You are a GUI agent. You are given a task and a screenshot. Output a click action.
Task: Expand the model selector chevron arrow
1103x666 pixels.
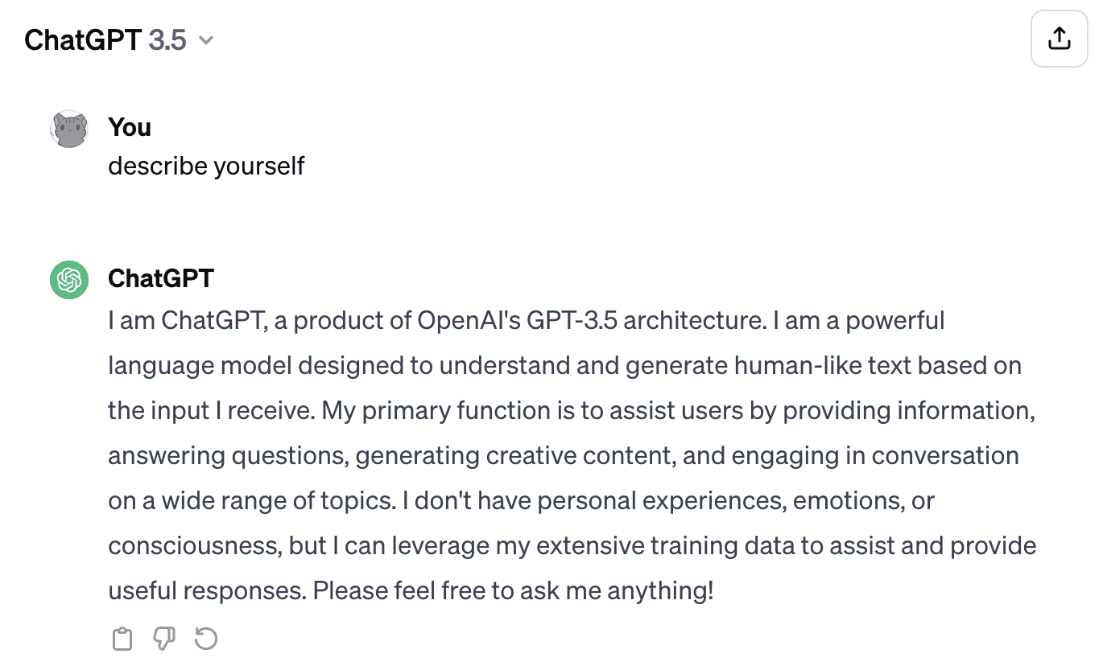[206, 40]
